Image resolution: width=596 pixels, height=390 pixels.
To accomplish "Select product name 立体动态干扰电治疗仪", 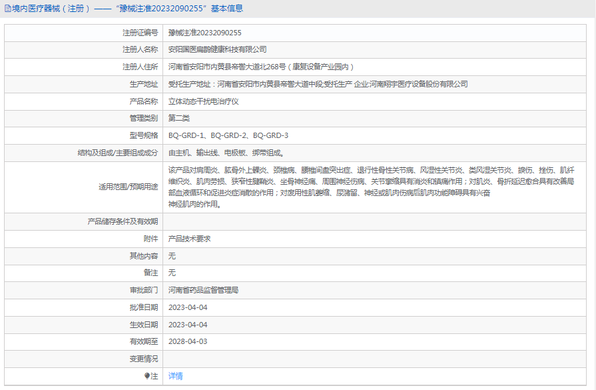I will (203, 101).
